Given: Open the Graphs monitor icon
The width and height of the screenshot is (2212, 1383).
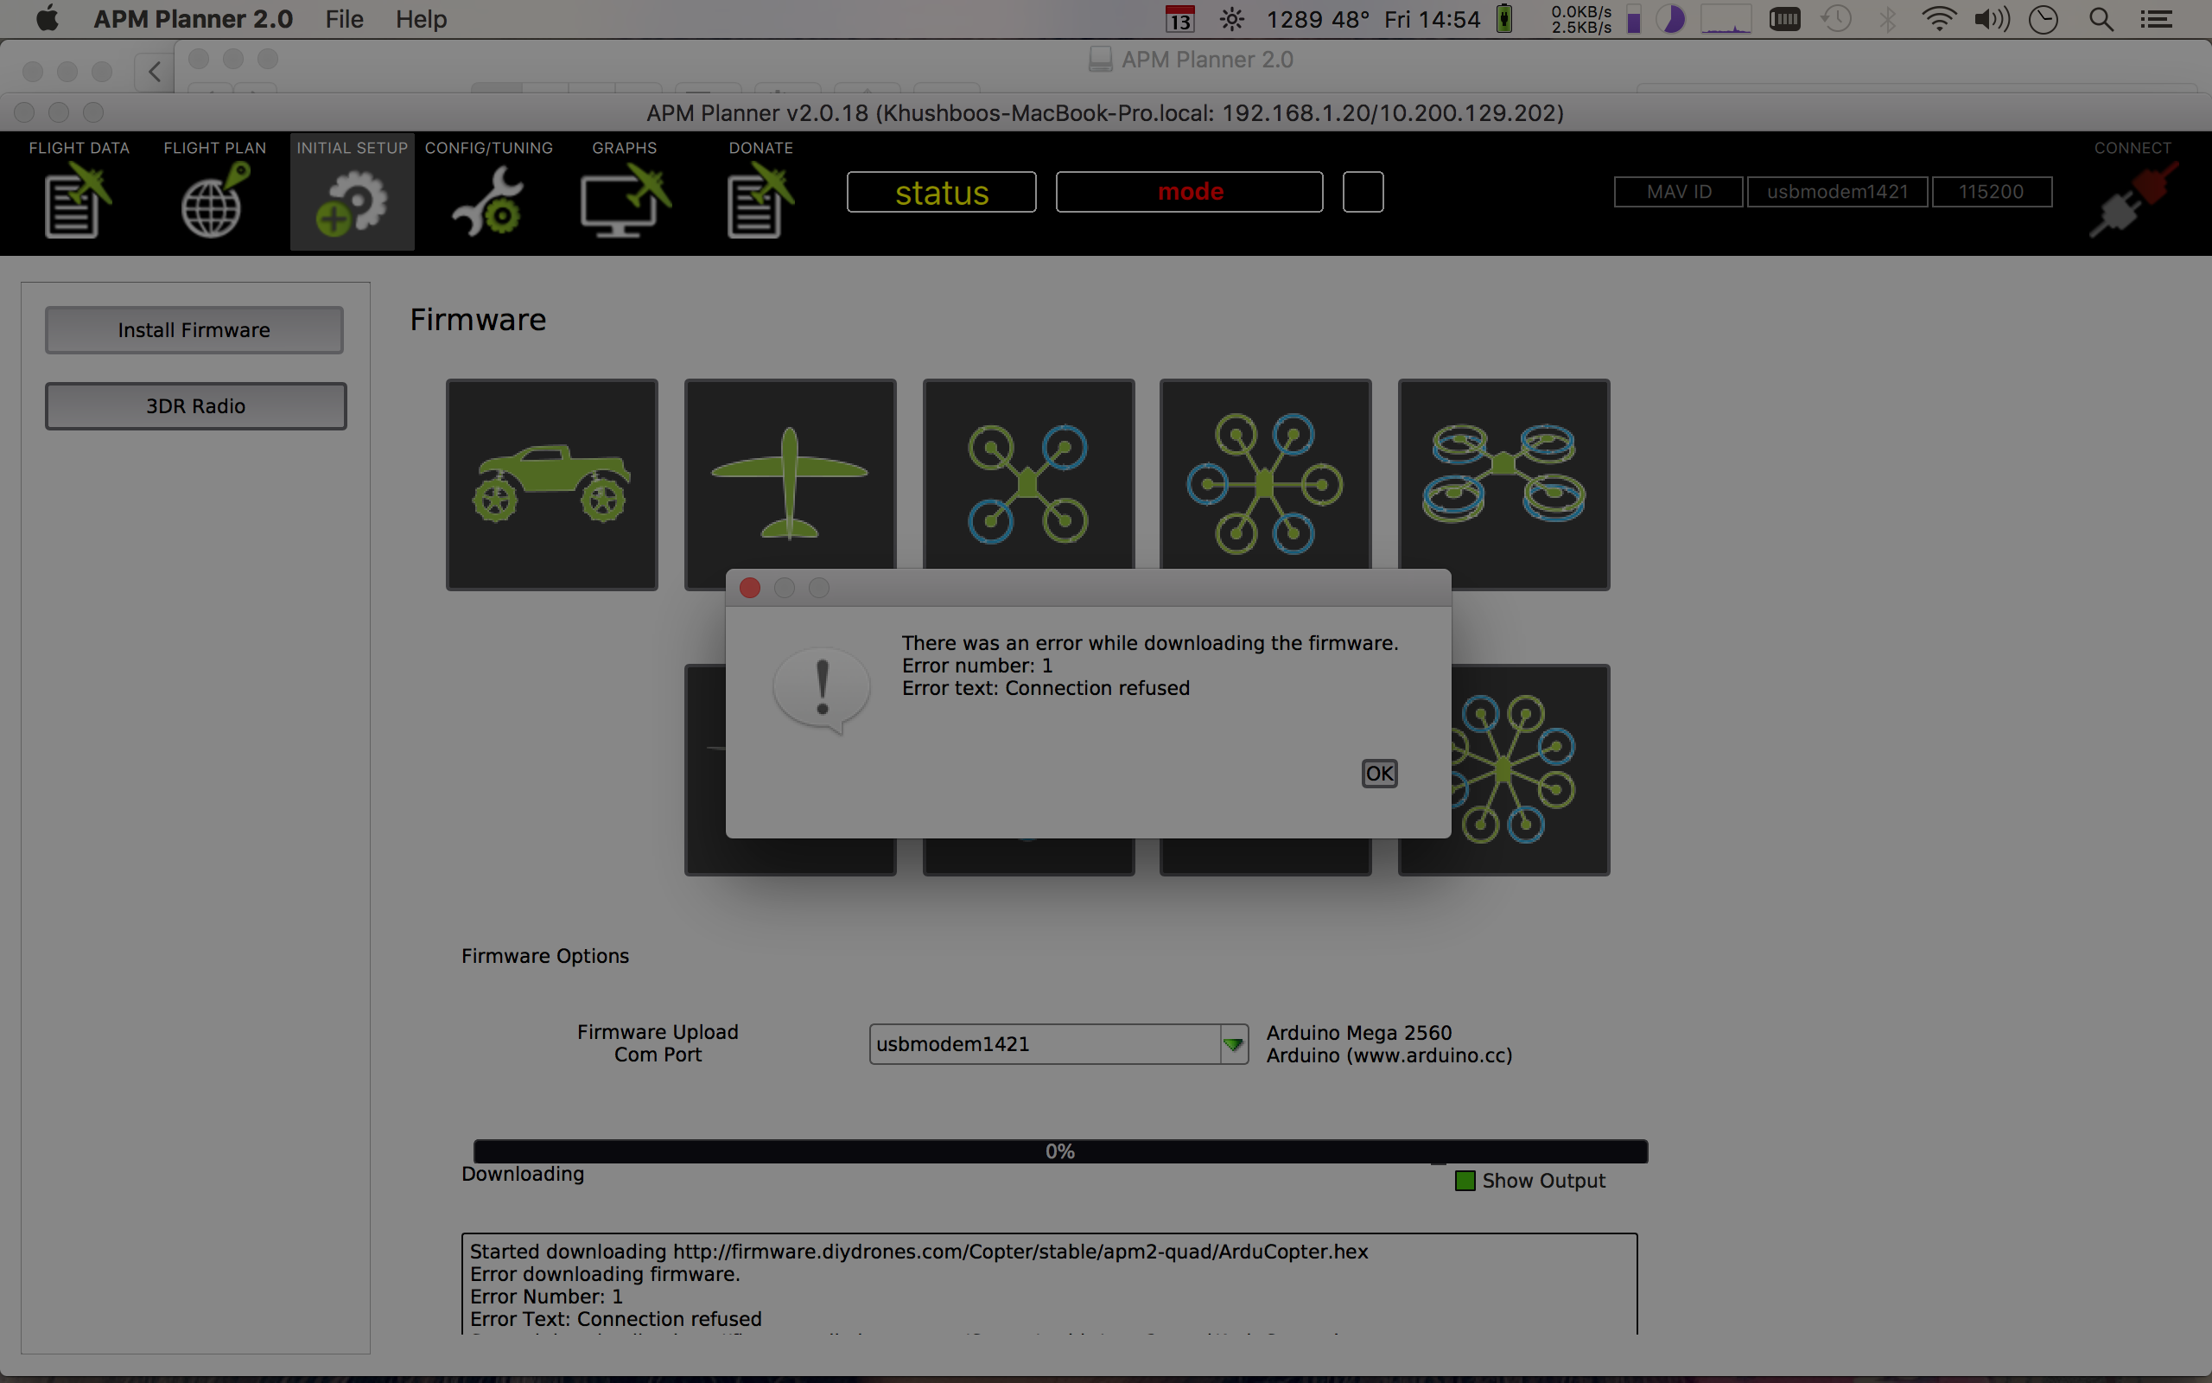Looking at the screenshot, I should [626, 201].
